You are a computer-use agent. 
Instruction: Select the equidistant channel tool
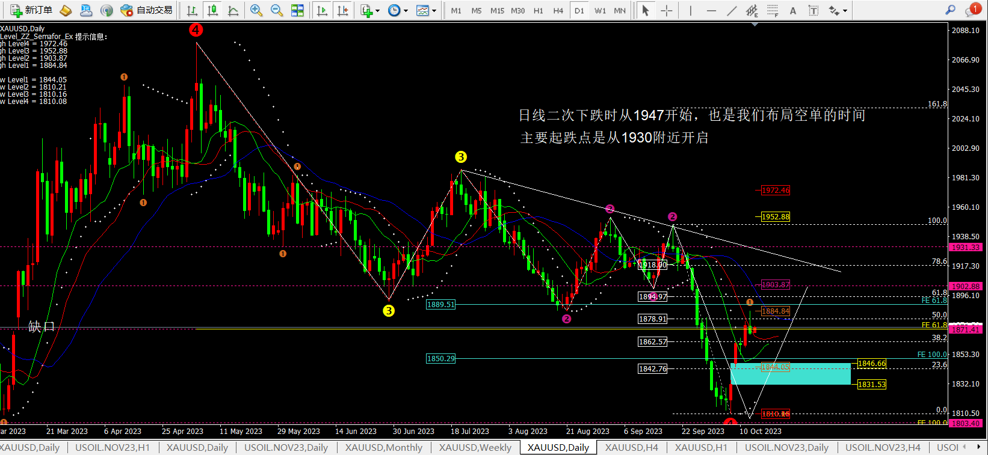752,10
